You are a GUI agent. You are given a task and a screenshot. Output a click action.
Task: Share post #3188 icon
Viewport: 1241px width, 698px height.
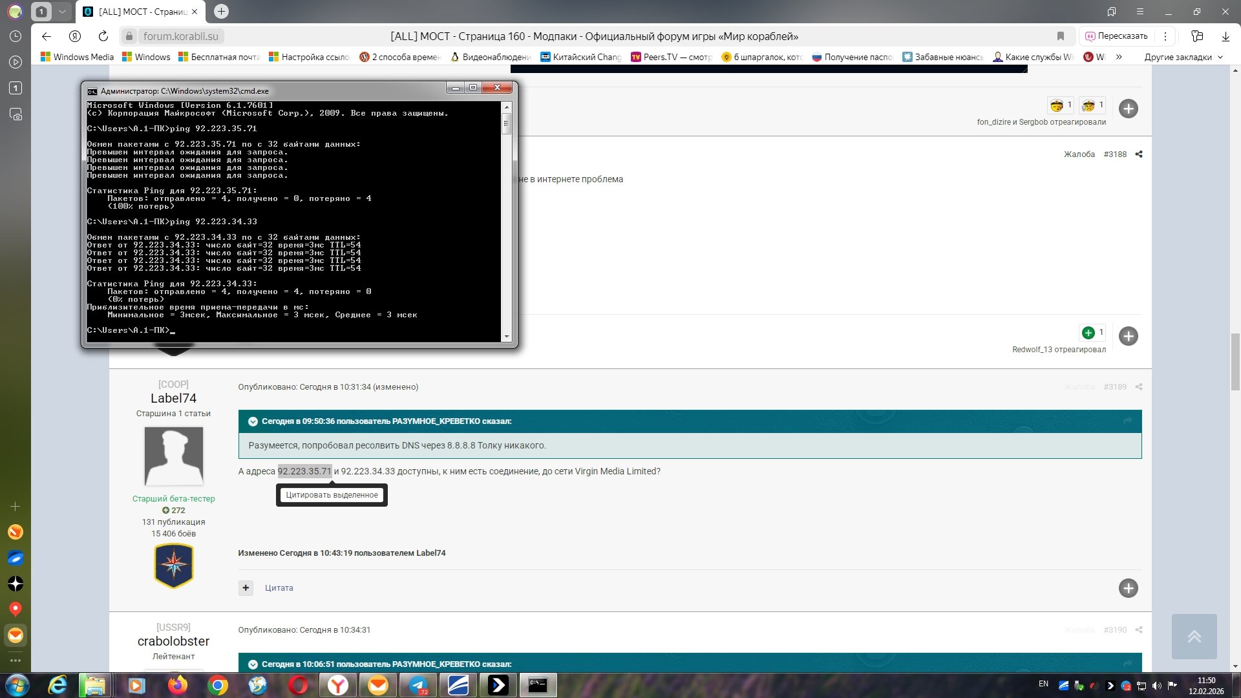pos(1139,154)
